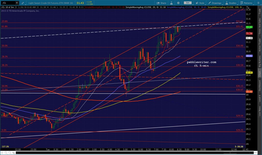Click the last price 31.43 readout
The image size is (262, 155).
click(80, 3)
